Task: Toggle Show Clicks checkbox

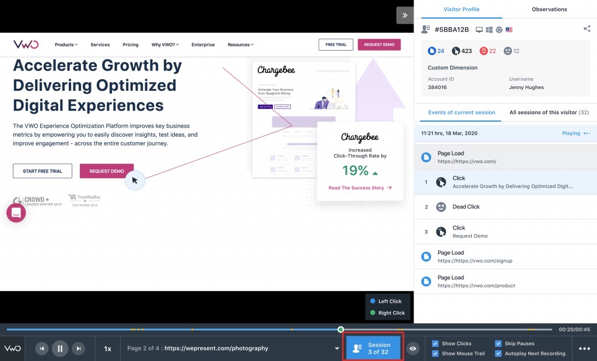Action: [435, 344]
